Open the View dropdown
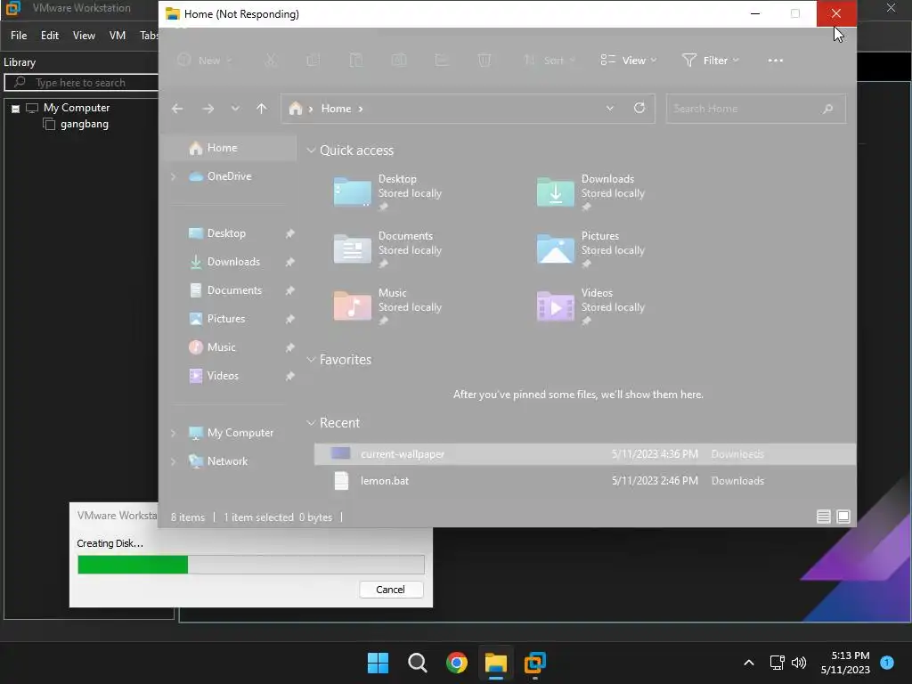The image size is (912, 684). 629,61
